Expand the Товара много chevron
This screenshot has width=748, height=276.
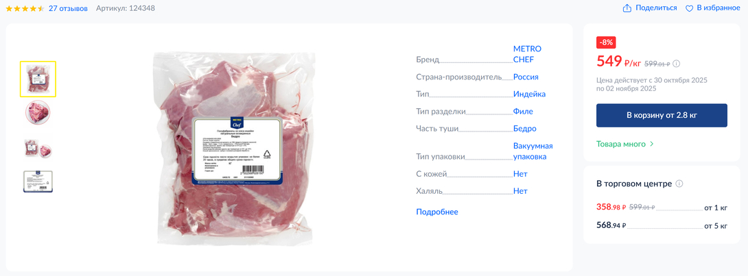coord(652,145)
